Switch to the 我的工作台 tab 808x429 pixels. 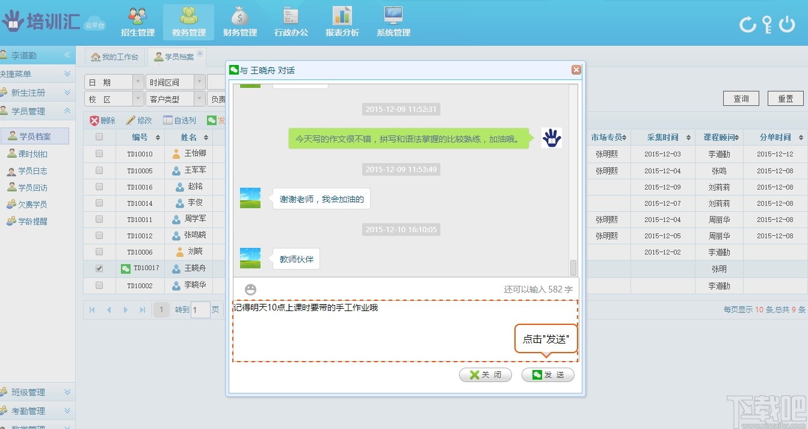click(x=114, y=57)
